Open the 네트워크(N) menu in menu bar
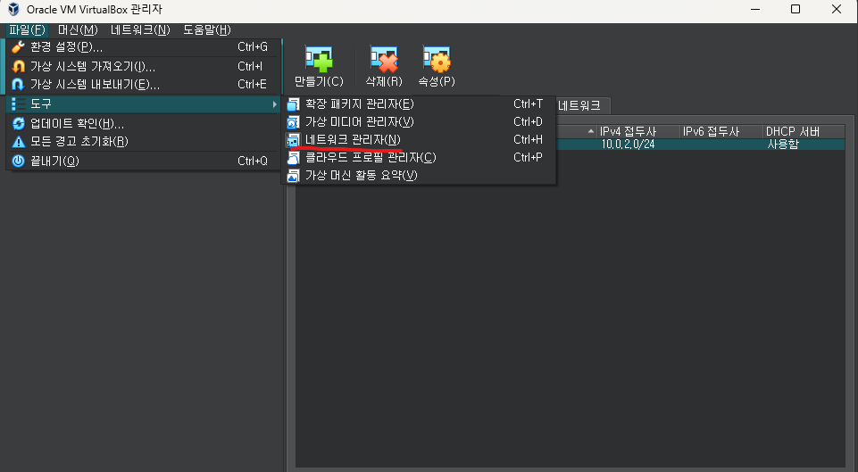The image size is (858, 472). (x=140, y=29)
